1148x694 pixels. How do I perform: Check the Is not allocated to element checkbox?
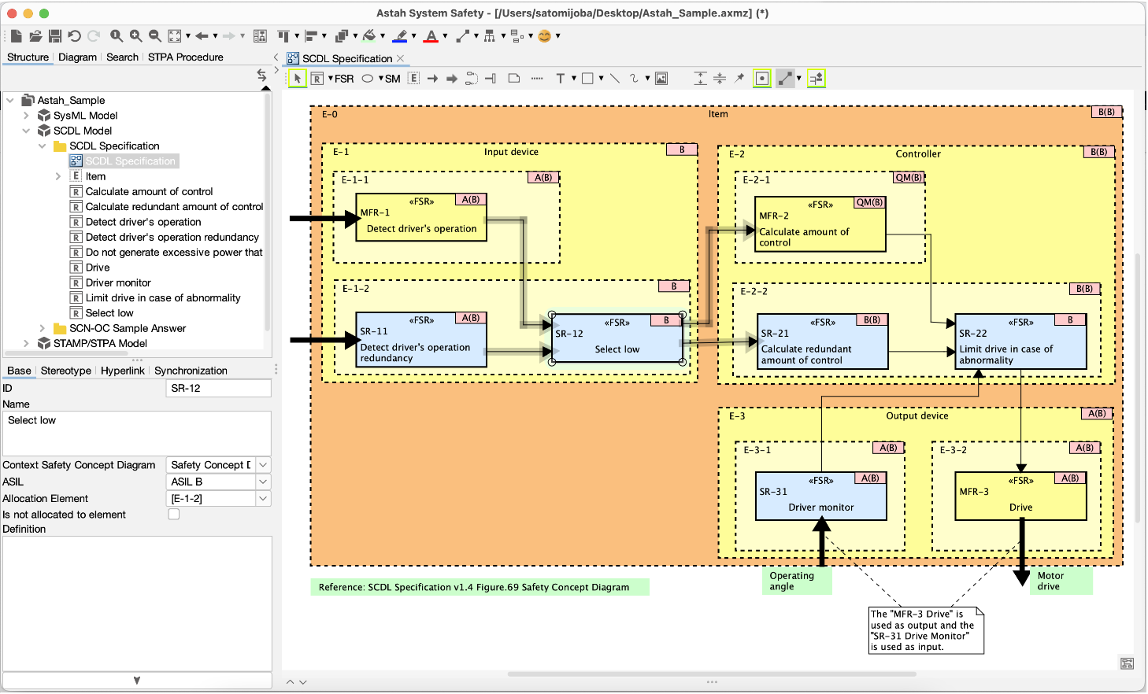click(x=172, y=514)
